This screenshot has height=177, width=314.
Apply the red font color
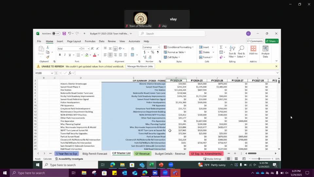tap(95, 55)
